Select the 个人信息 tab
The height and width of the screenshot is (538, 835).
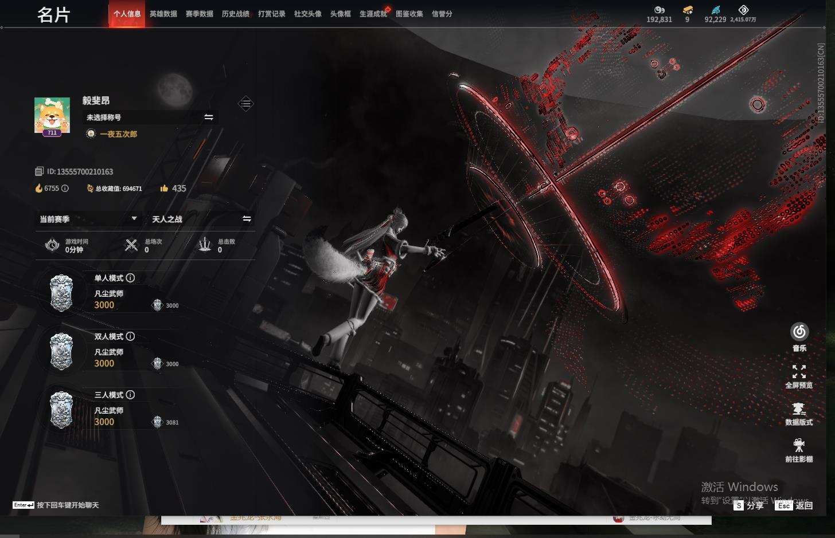tap(127, 14)
